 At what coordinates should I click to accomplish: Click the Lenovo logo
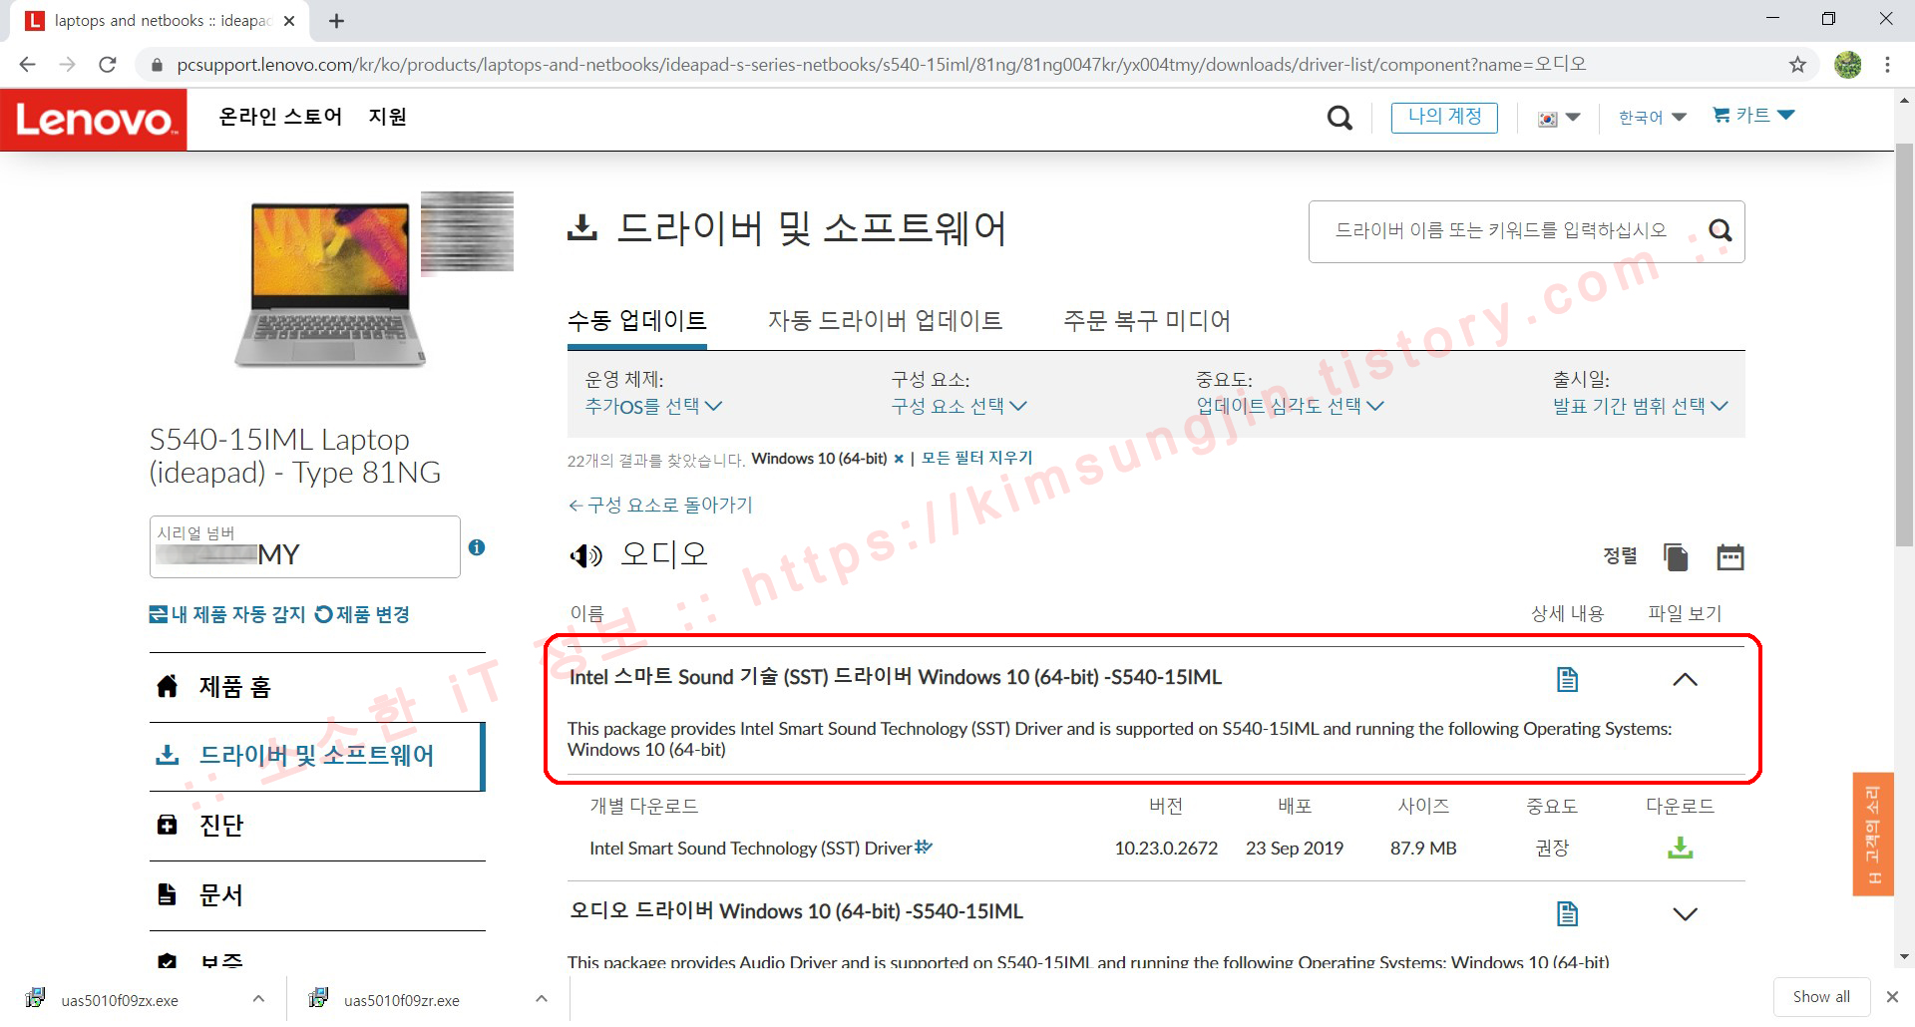tap(94, 120)
